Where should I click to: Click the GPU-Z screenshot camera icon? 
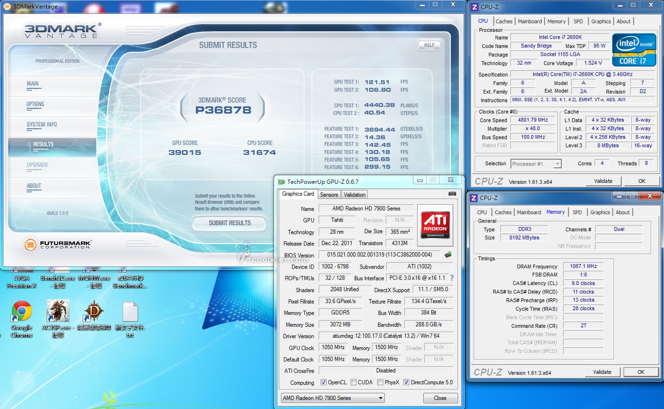coord(452,194)
